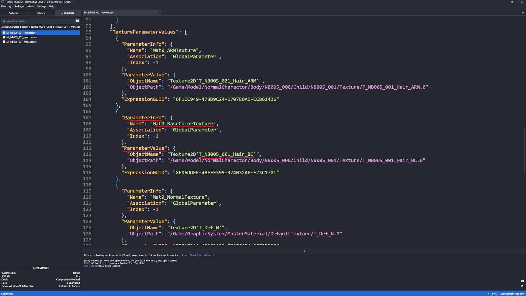
Task: Navigate to Body in breadcrumb path
Action: pyautogui.click(x=25, y=27)
